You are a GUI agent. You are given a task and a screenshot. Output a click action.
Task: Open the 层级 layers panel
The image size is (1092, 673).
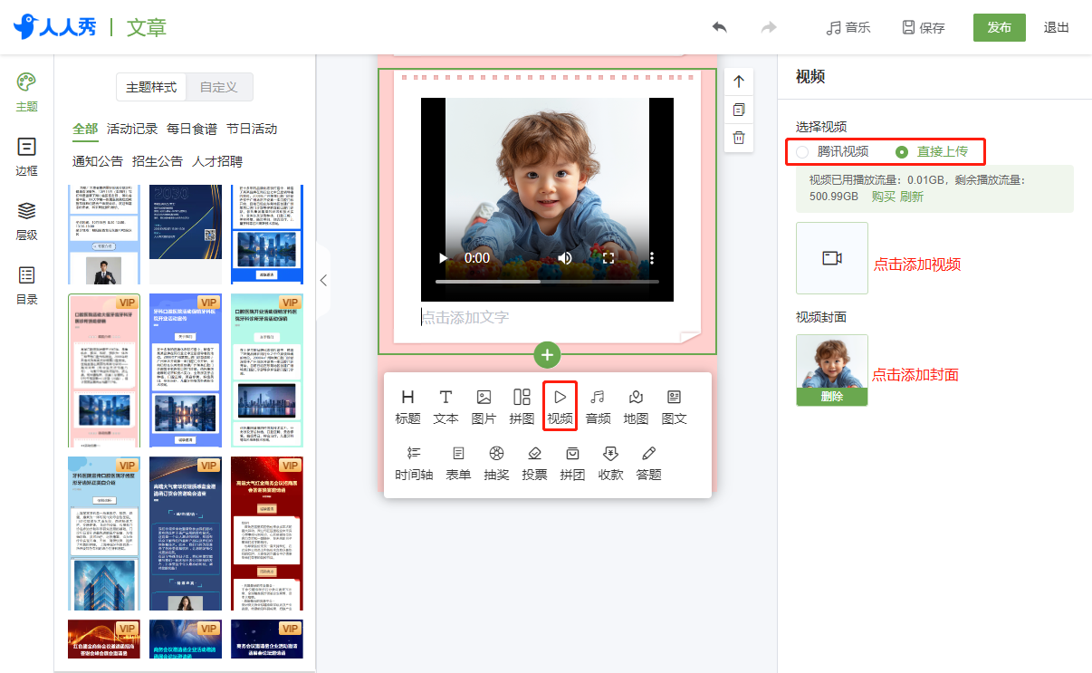pyautogui.click(x=27, y=222)
